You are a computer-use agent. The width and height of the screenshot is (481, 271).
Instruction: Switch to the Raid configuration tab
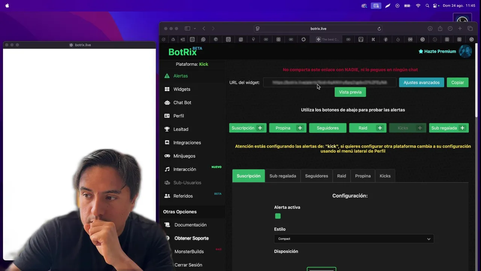tap(341, 176)
